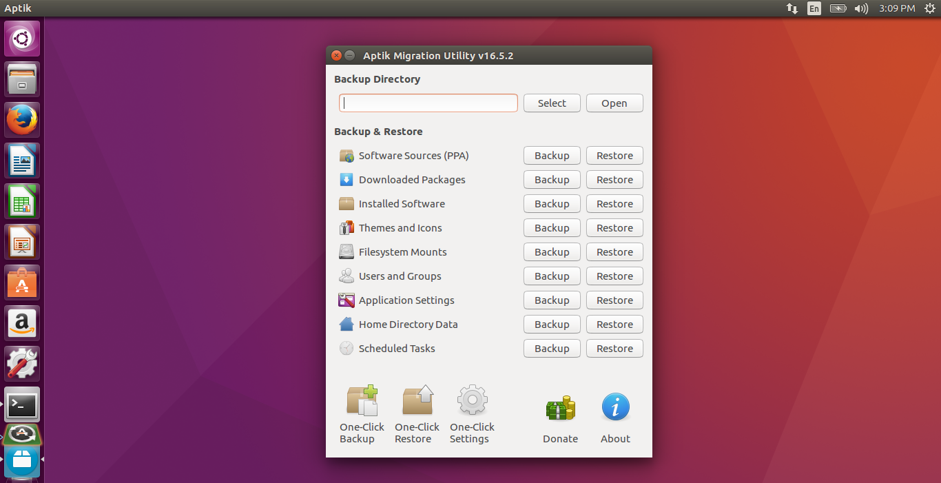Click the Scheduled Tasks clock icon
This screenshot has height=483, width=941.
coord(347,349)
